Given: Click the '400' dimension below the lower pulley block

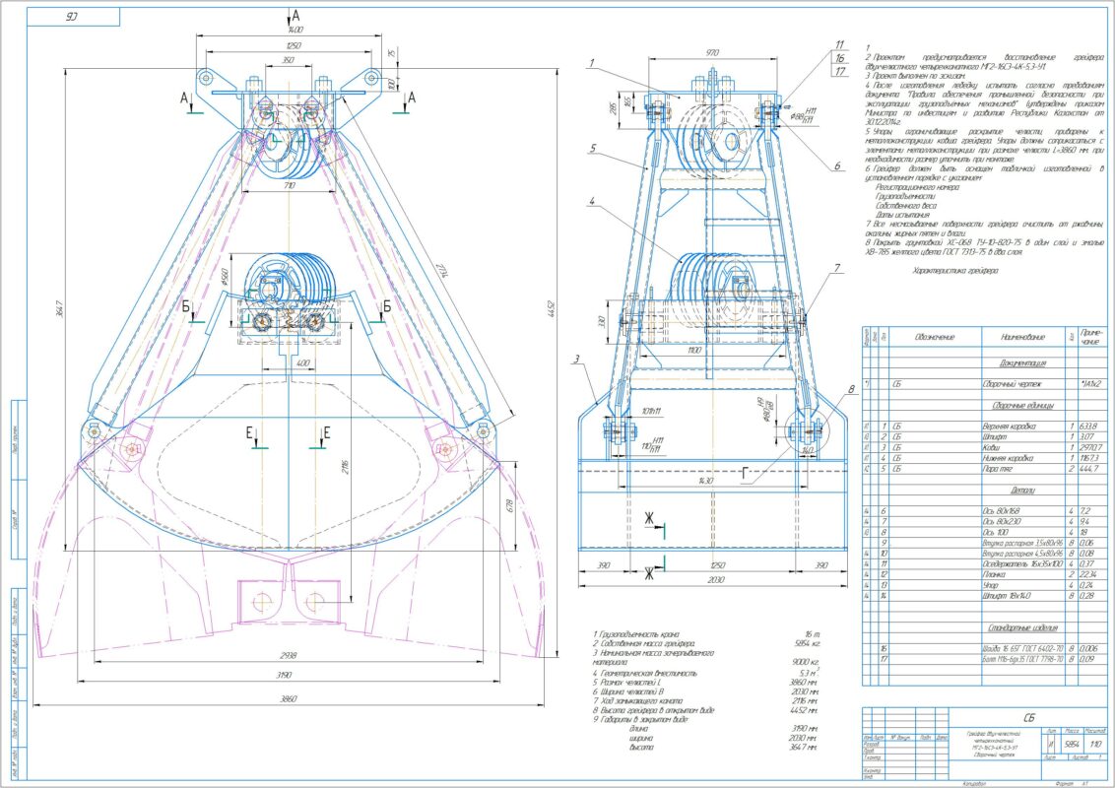Looking at the screenshot, I should 303,364.
